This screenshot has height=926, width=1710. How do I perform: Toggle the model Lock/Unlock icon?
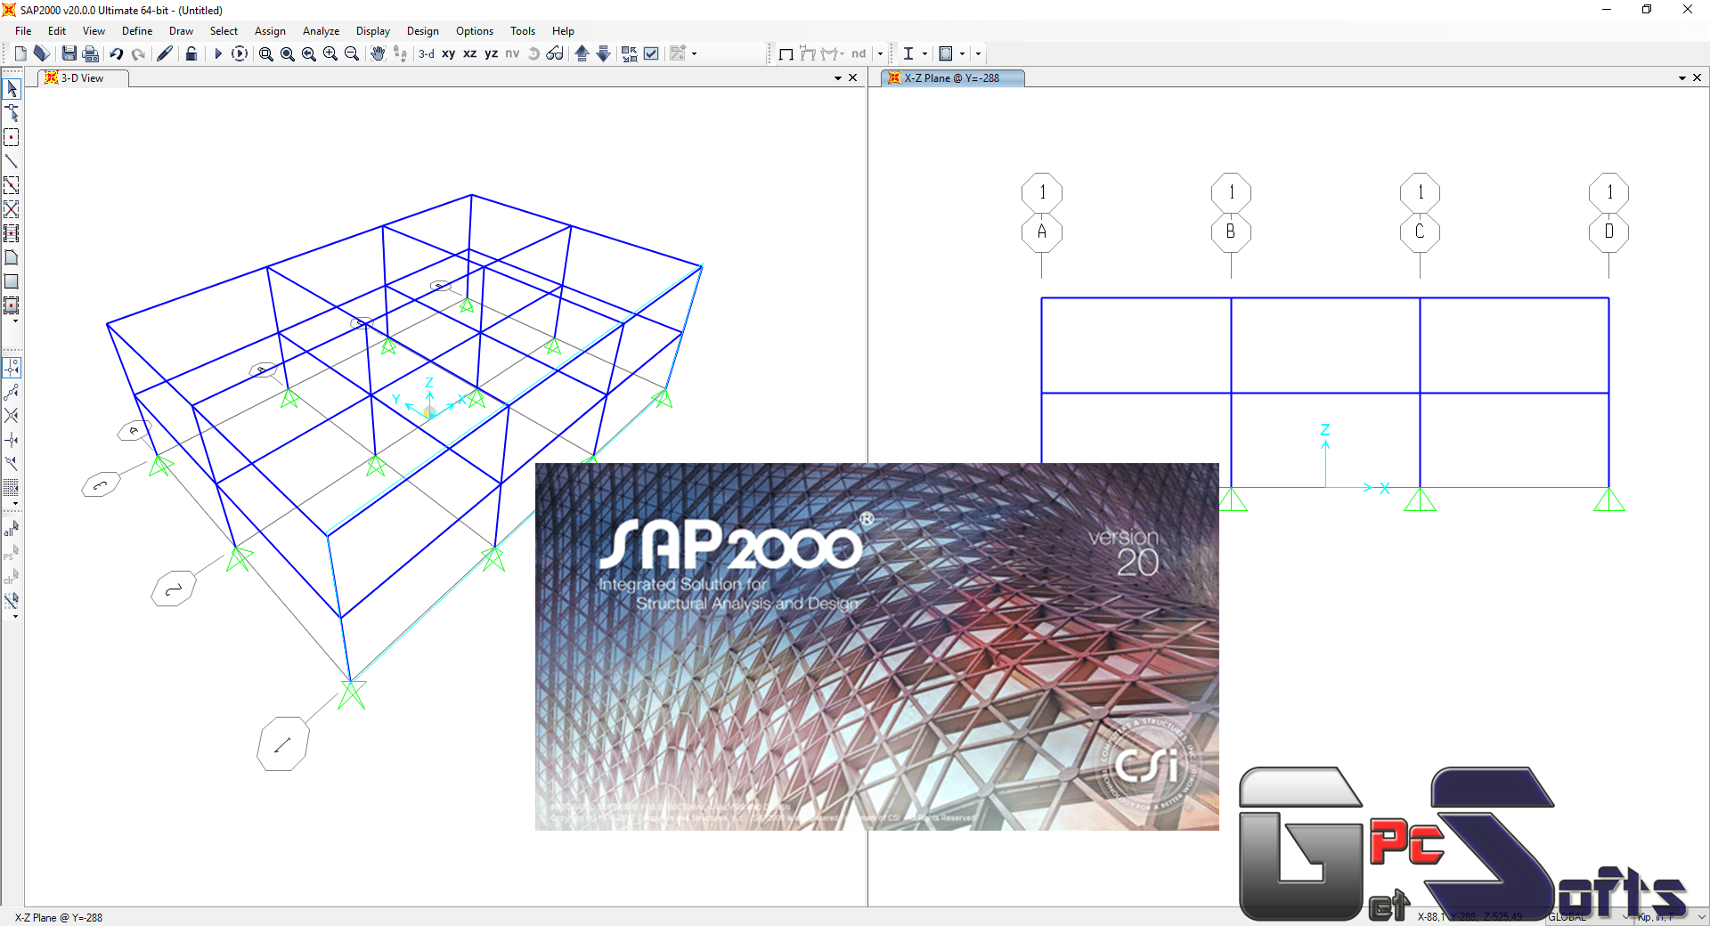[191, 53]
